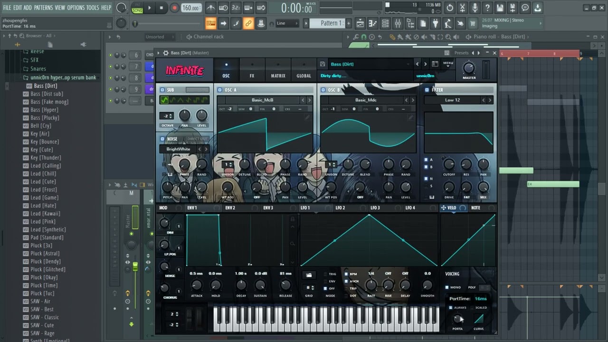This screenshot has width=608, height=342.
Task: Open the TOOLS menu
Action: click(x=93, y=8)
